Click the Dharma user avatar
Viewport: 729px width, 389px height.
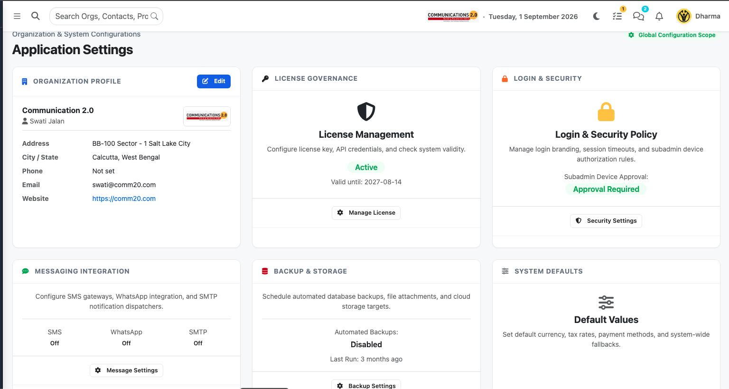click(683, 16)
